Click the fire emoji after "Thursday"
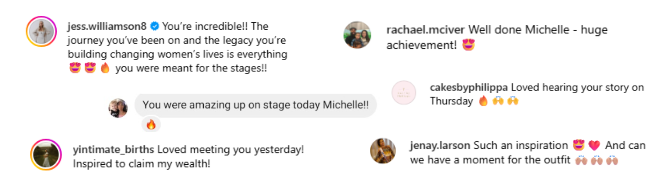Screen dimensions: 671x188 click(483, 101)
